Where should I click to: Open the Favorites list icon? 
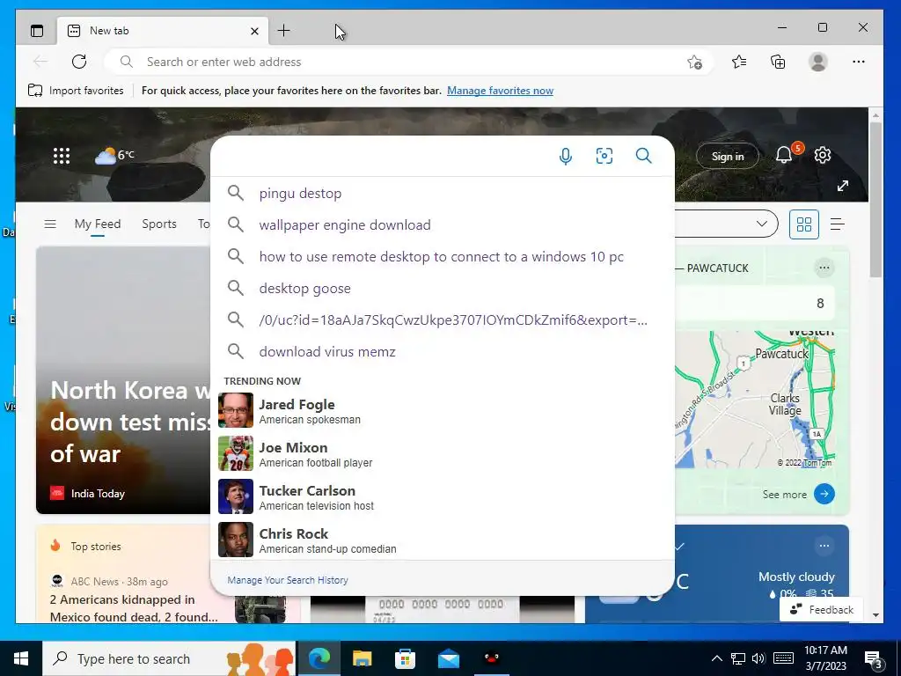click(739, 62)
